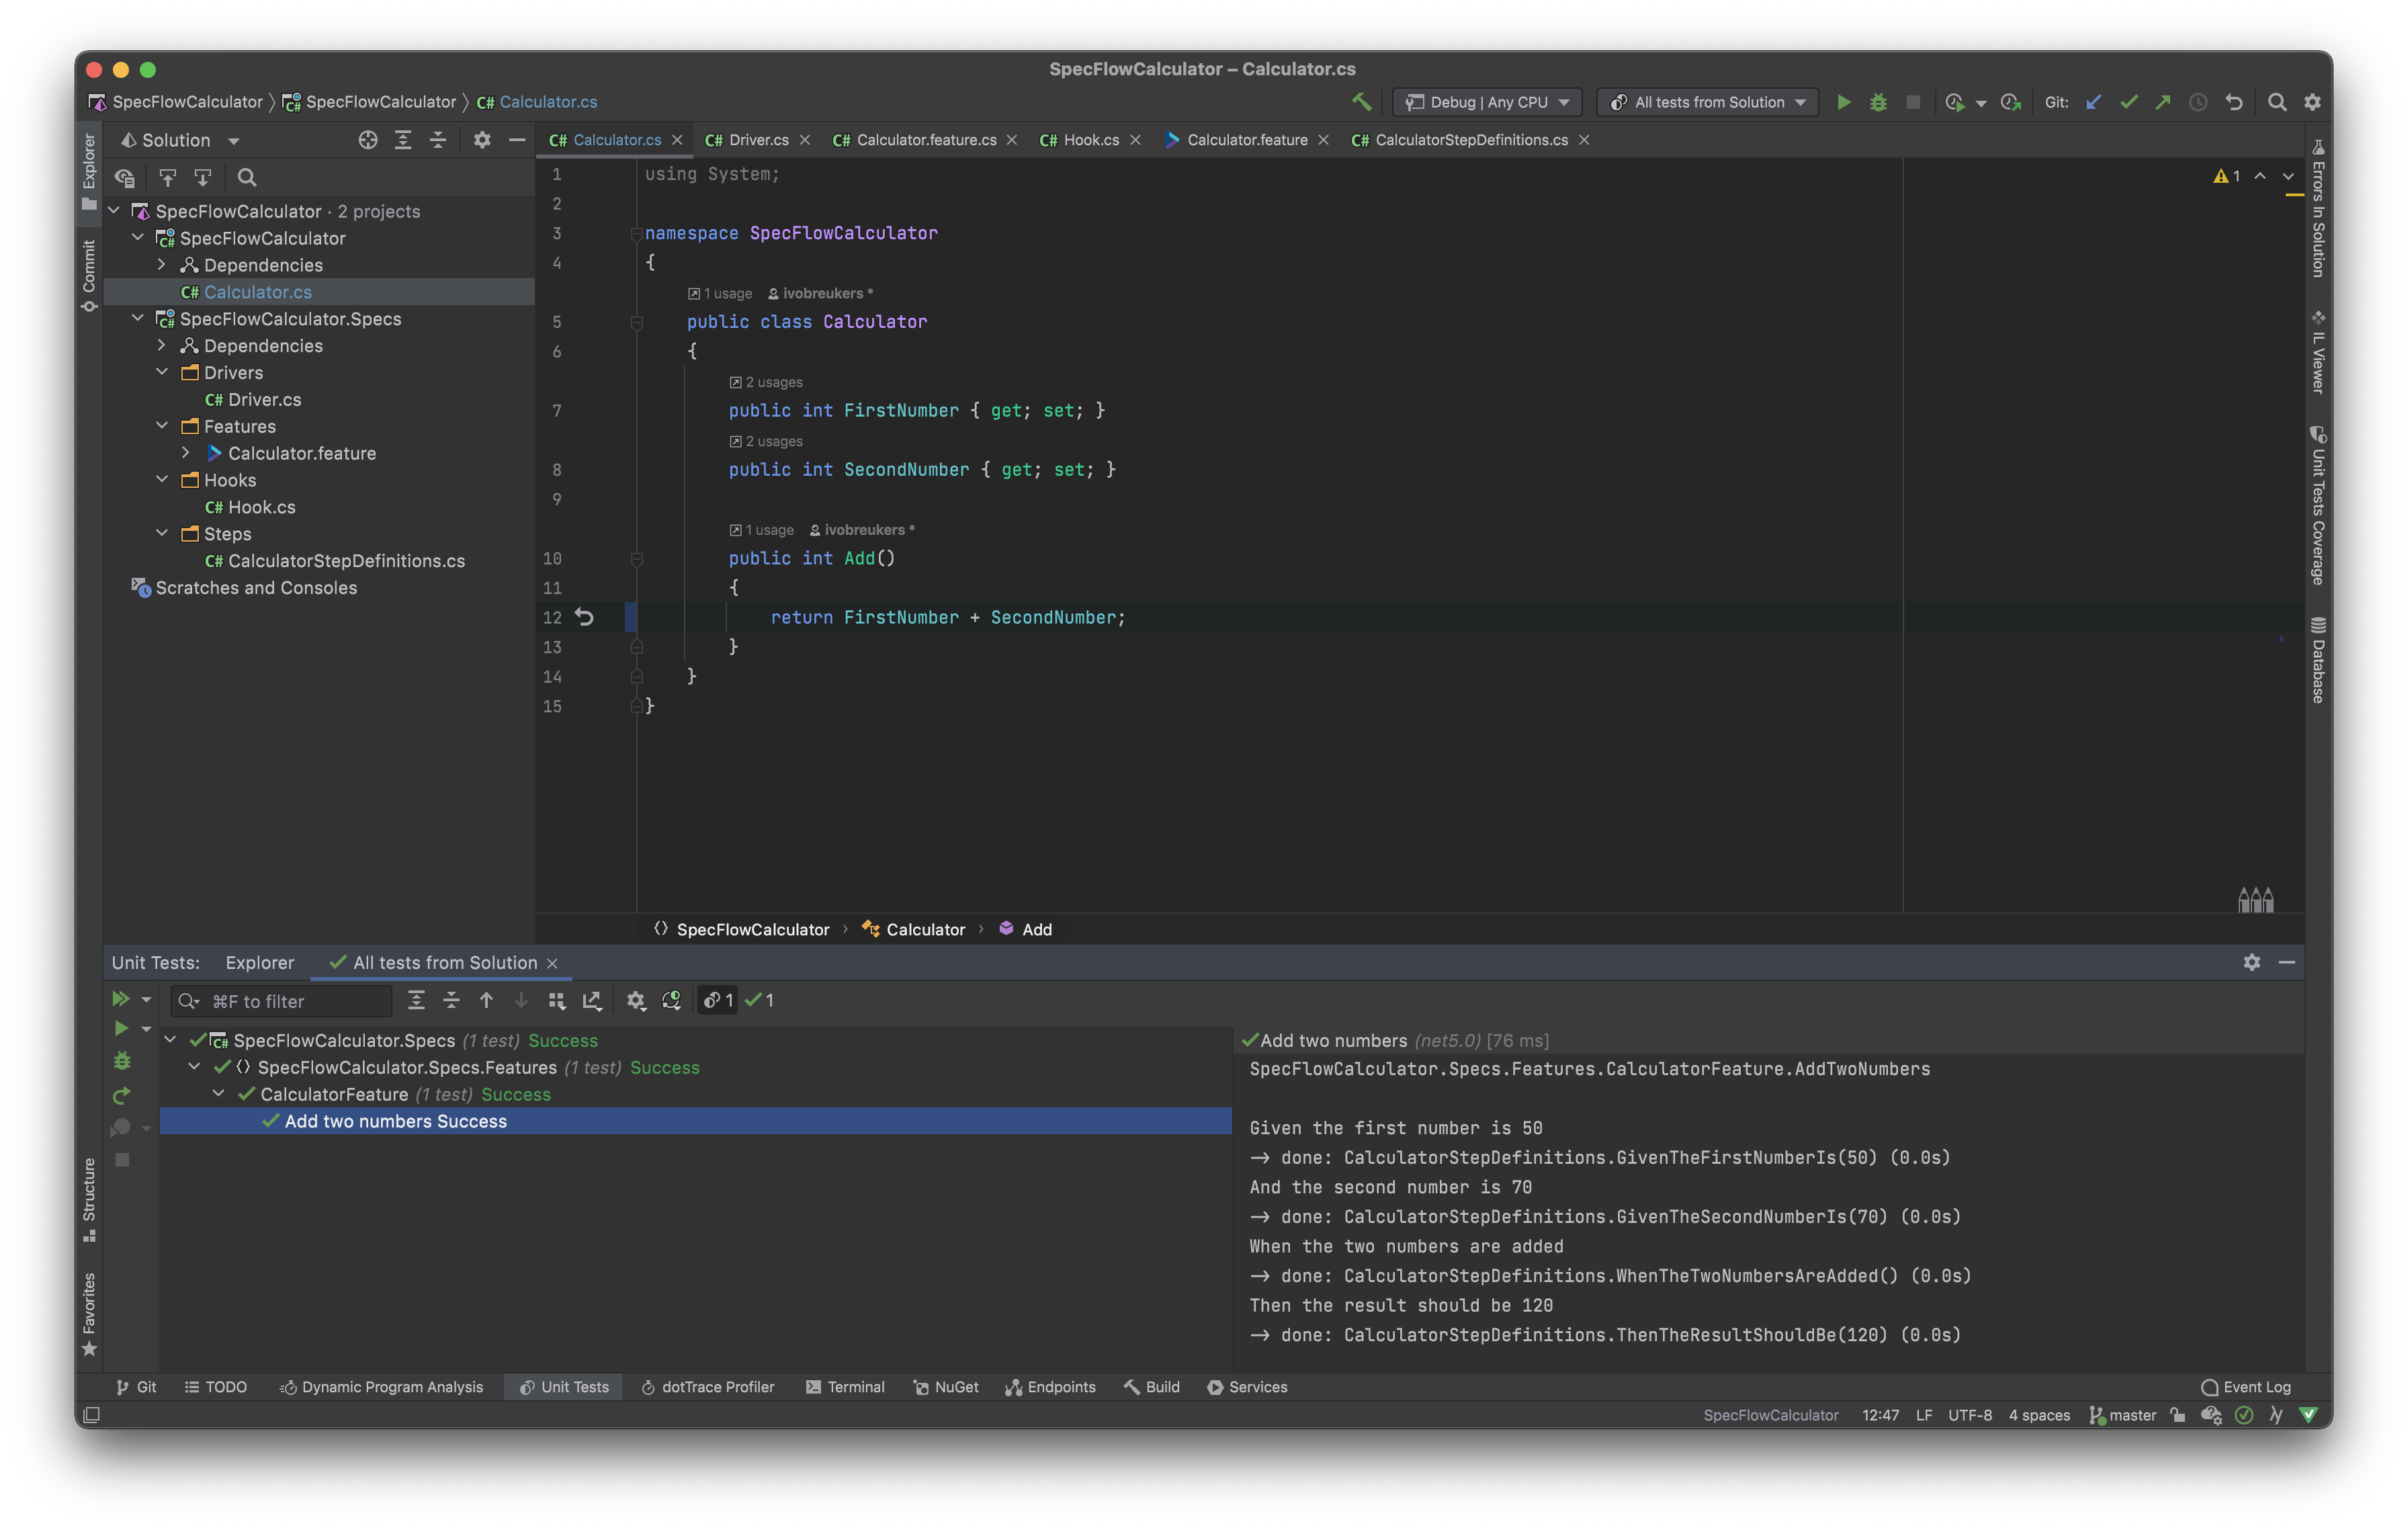Click the Git update project arrow

[x=2093, y=102]
